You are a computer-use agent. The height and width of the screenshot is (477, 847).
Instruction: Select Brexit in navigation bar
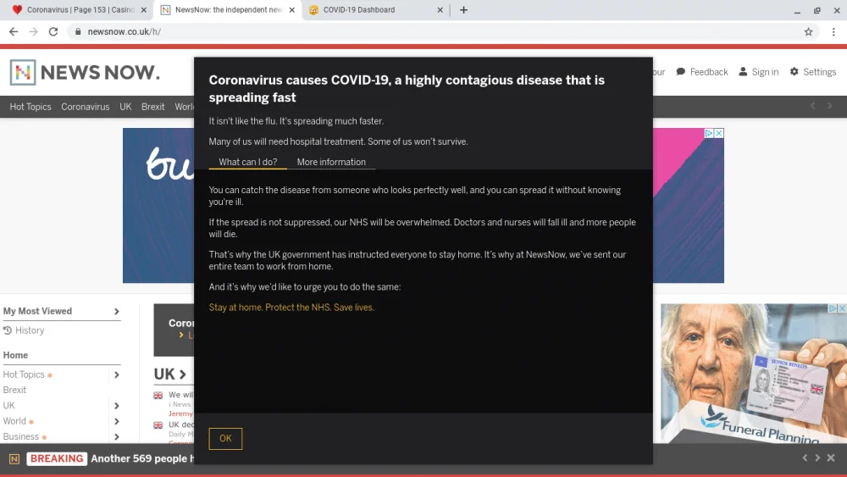click(152, 107)
